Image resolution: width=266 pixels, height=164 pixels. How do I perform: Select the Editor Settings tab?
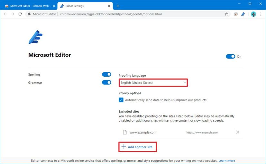click(85, 6)
